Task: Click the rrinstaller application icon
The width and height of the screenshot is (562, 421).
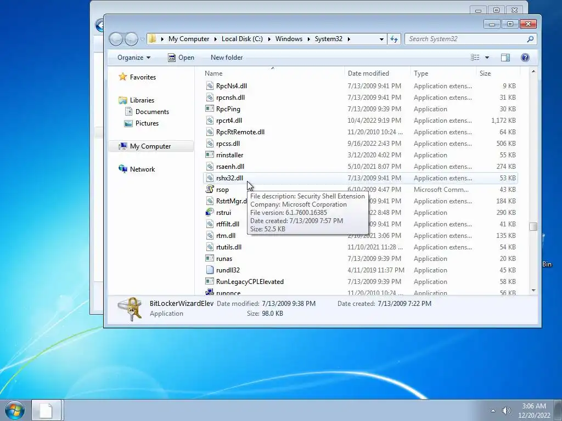Action: coord(210,155)
